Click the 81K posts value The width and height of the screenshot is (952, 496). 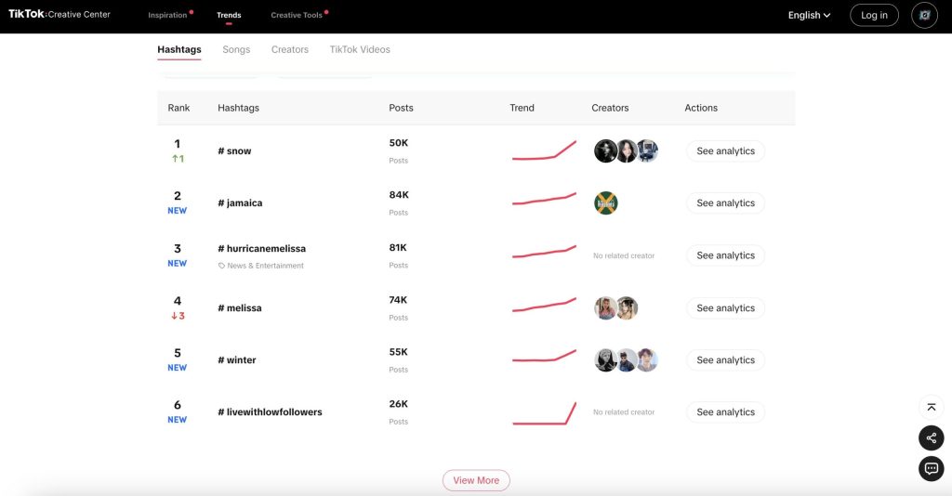tap(398, 248)
